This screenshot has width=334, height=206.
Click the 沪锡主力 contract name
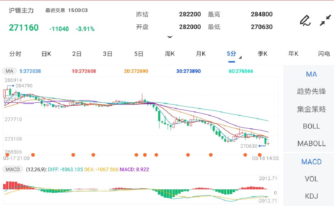(x=21, y=10)
